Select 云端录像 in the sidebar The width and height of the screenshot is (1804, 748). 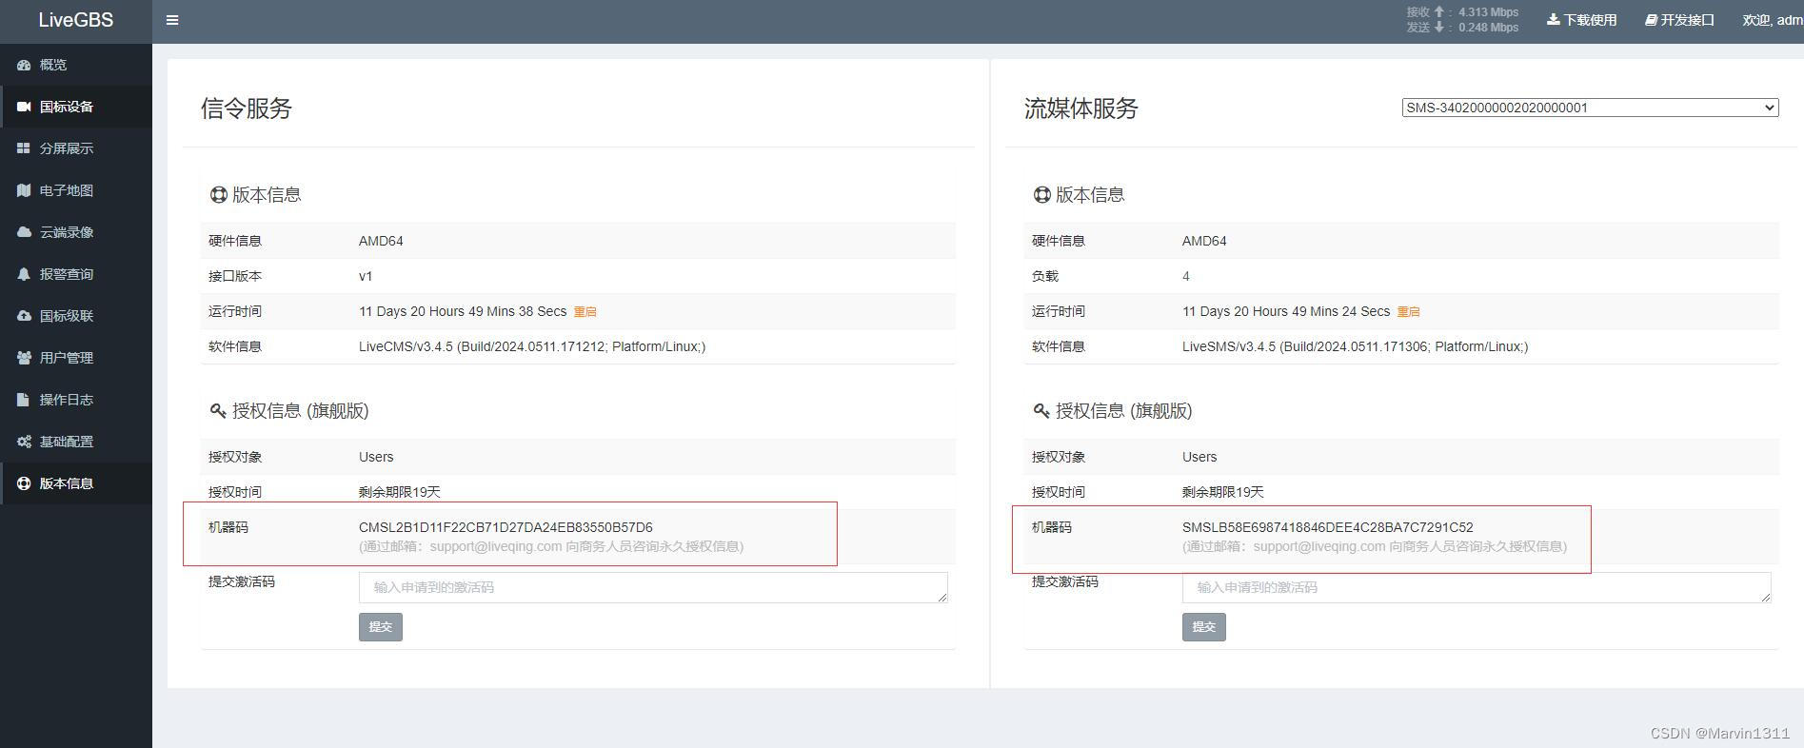(76, 232)
